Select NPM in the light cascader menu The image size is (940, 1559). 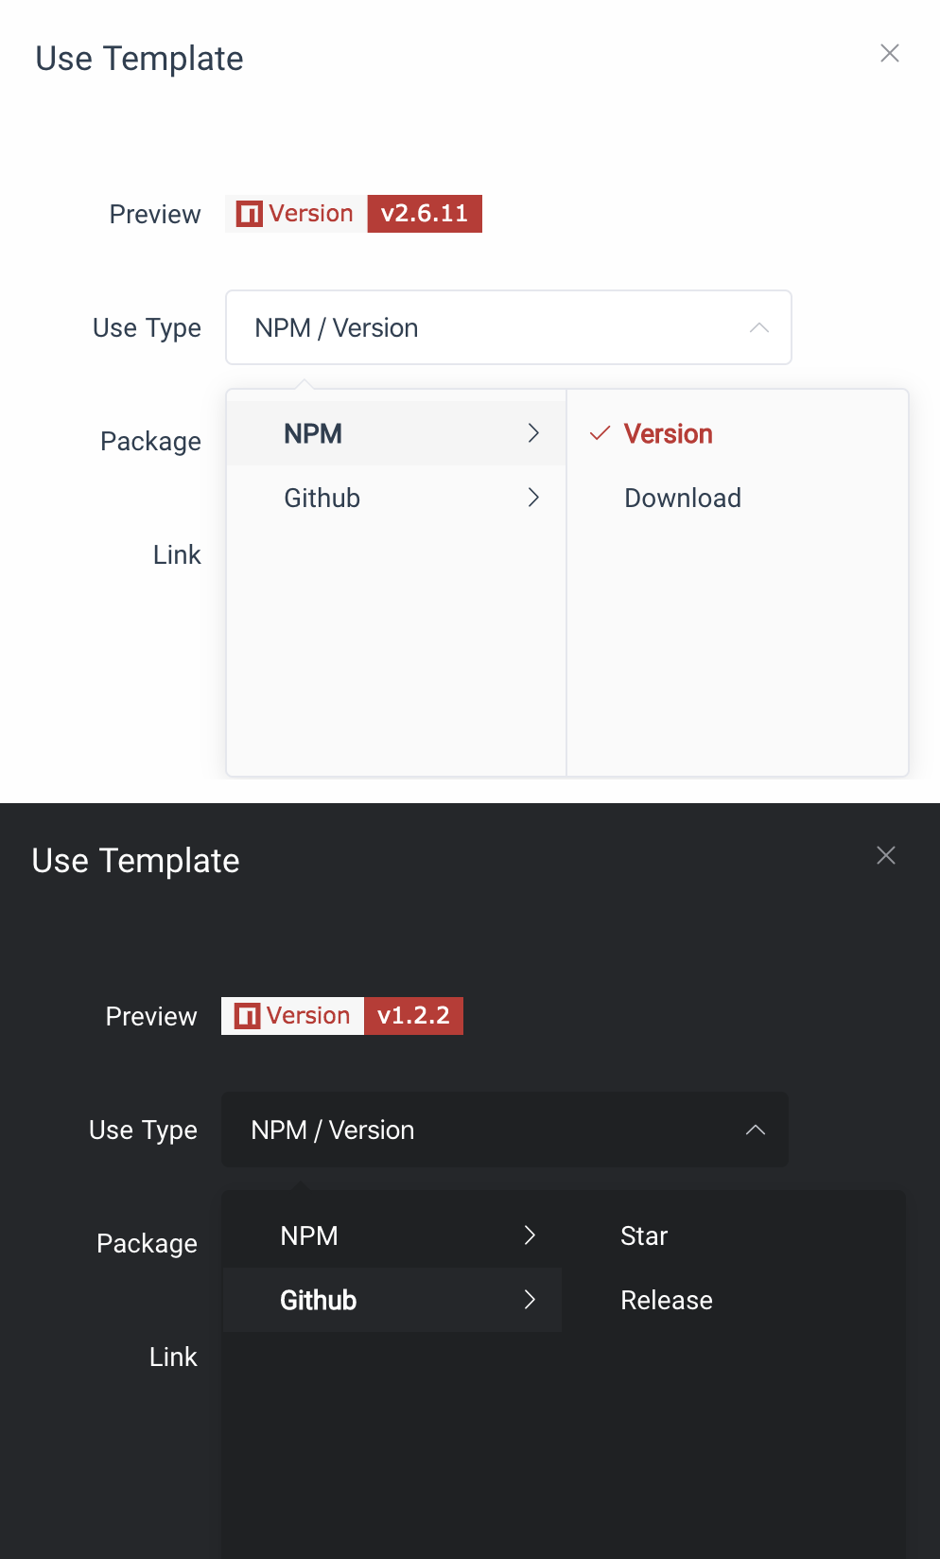tap(313, 433)
